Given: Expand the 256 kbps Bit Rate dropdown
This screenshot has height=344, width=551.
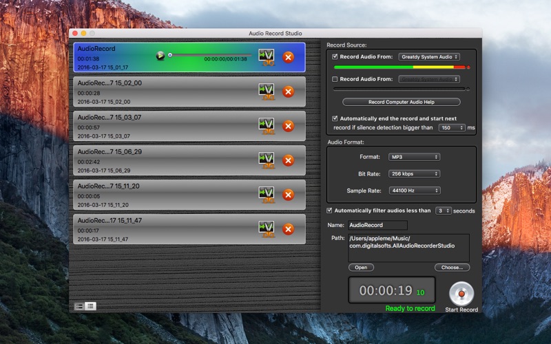Looking at the screenshot, I should tap(414, 174).
